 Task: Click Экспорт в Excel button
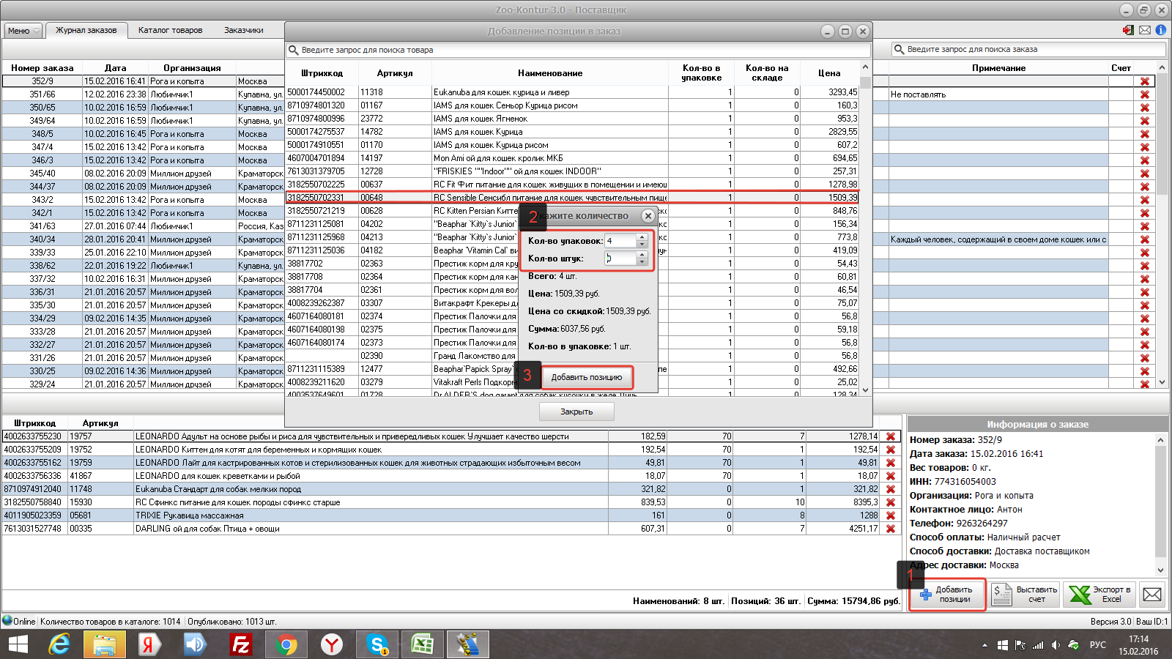1099,595
